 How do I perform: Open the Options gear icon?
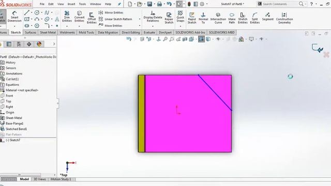click(x=202, y=4)
